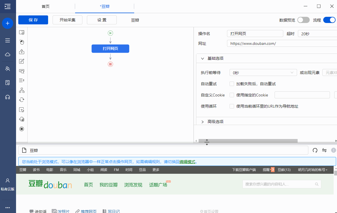The width and height of the screenshot is (337, 213).
Task: Enable 使用指定的Cookie checkbox
Action: 232,95
